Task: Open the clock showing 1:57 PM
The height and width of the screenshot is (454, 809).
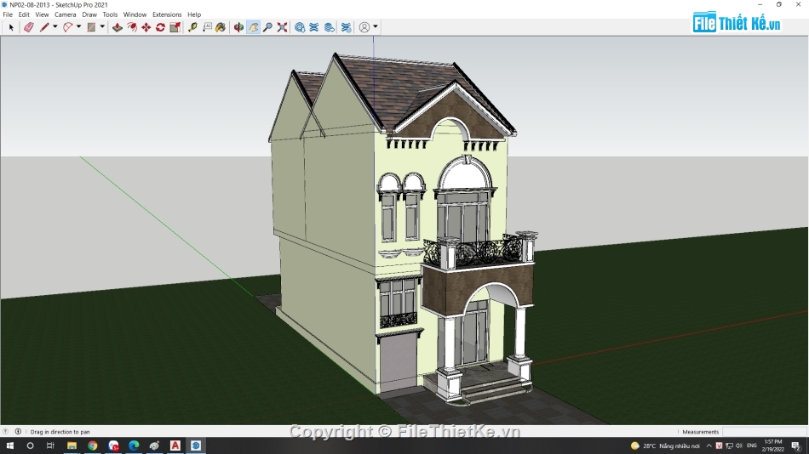Action: coord(773,445)
